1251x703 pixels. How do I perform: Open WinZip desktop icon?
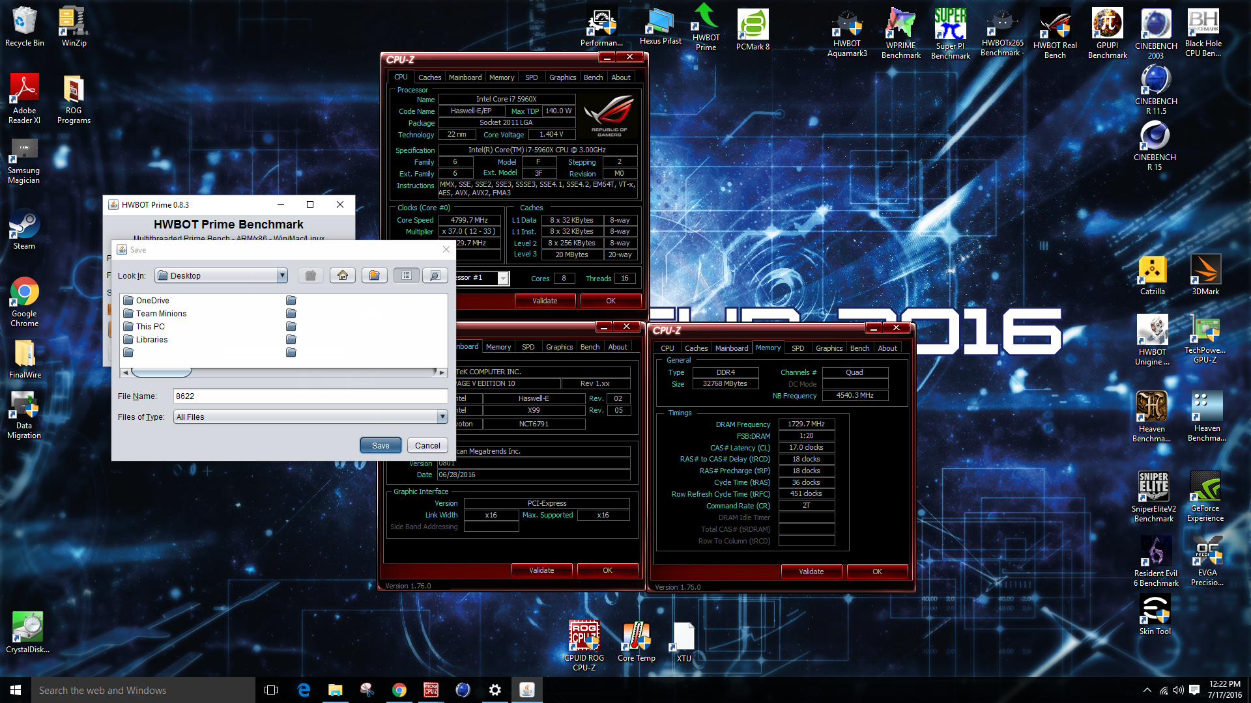74,27
